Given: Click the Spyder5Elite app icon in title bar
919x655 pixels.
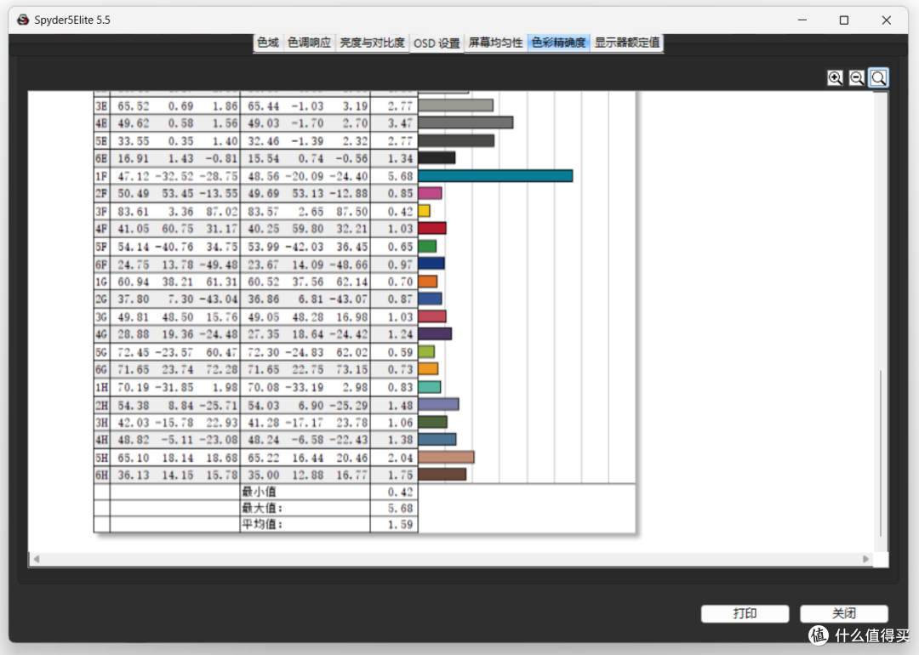Looking at the screenshot, I should point(23,20).
